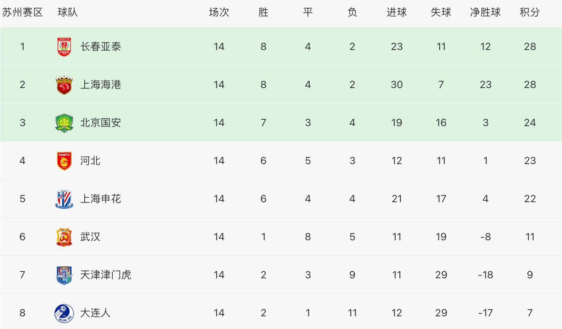Select the 河北 HEBFC logo

64,161
